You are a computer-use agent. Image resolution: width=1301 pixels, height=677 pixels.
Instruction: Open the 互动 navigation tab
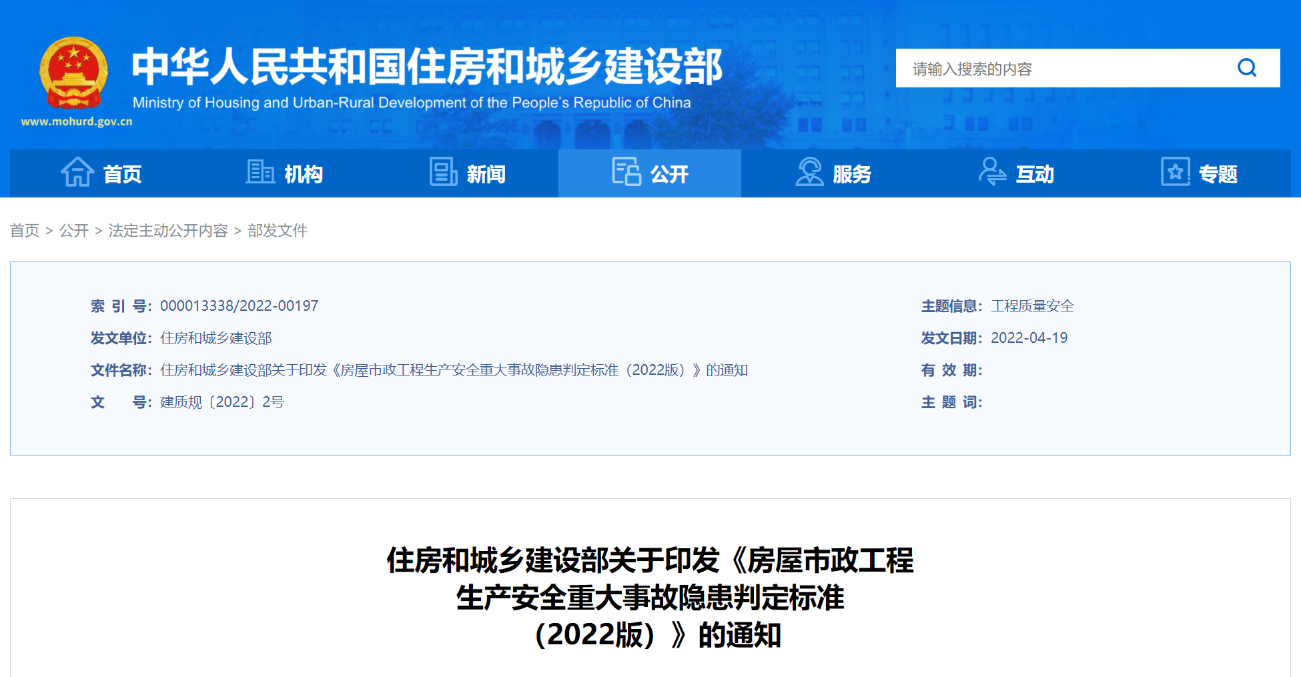1015,173
